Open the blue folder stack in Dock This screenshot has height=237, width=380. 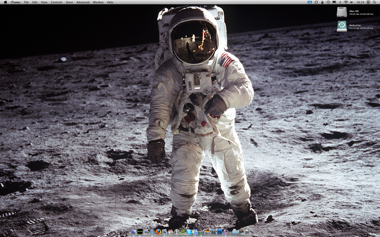point(235,232)
